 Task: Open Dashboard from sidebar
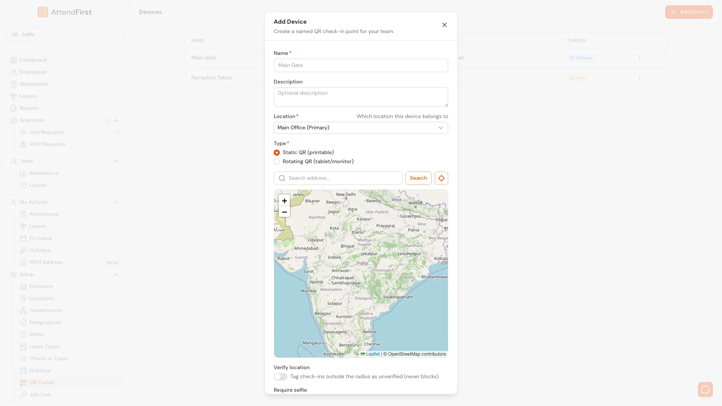33,60
